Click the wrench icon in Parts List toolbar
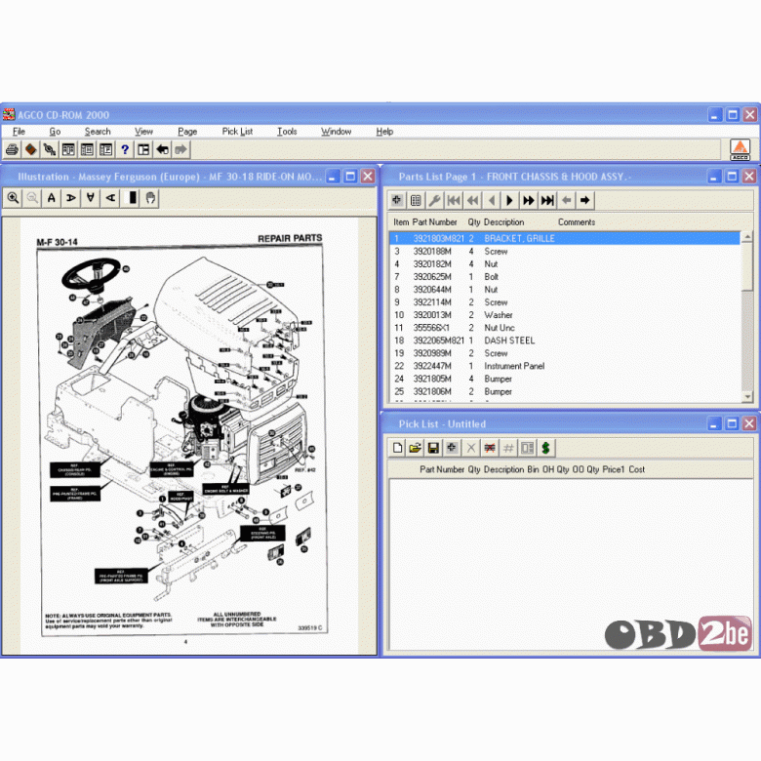The image size is (761, 761). [434, 200]
